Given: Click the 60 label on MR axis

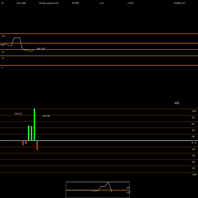Looking at the screenshot, I should tap(193, 124).
